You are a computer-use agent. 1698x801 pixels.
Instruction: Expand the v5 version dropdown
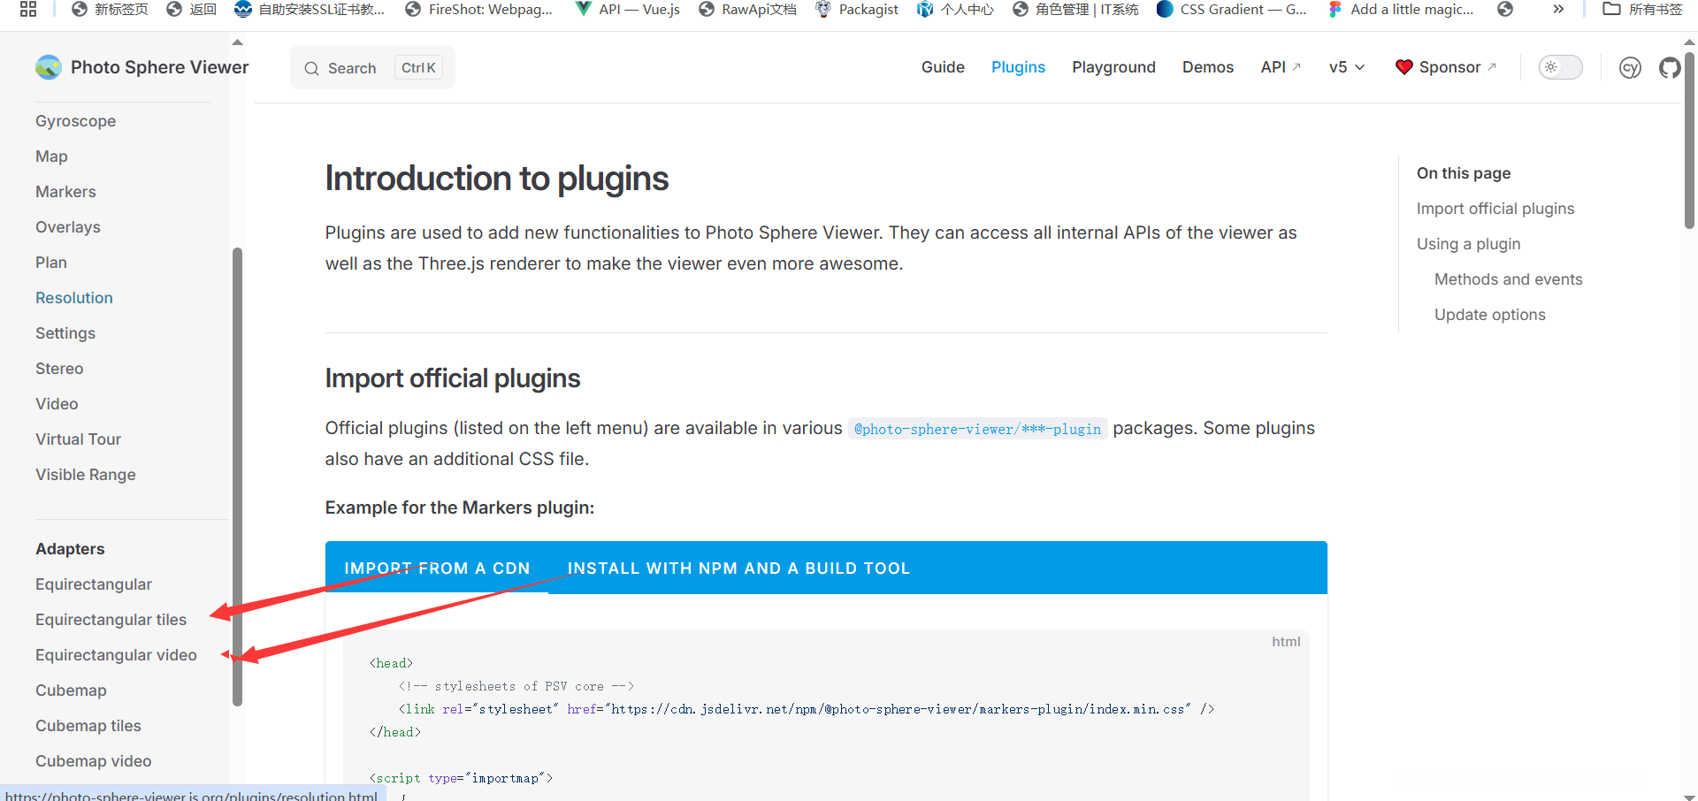1347,67
